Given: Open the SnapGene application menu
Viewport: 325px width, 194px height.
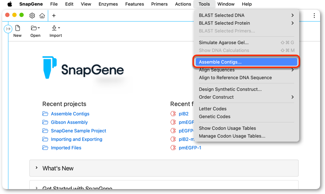Looking at the screenshot, I should coord(31,4).
